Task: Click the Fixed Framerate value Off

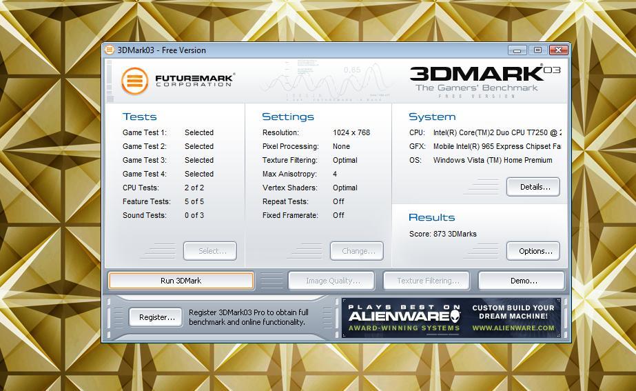Action: point(338,216)
